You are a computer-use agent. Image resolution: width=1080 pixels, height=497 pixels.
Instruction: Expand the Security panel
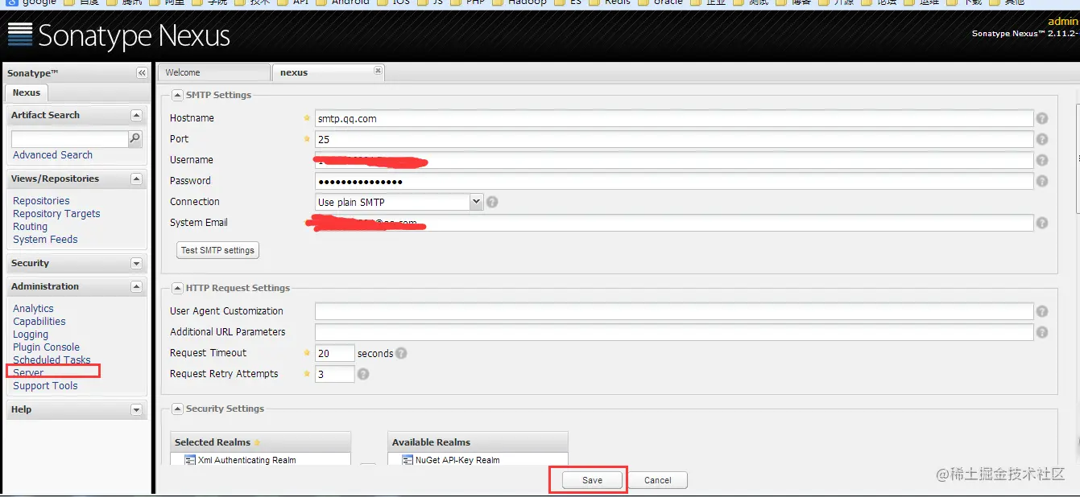(x=136, y=264)
